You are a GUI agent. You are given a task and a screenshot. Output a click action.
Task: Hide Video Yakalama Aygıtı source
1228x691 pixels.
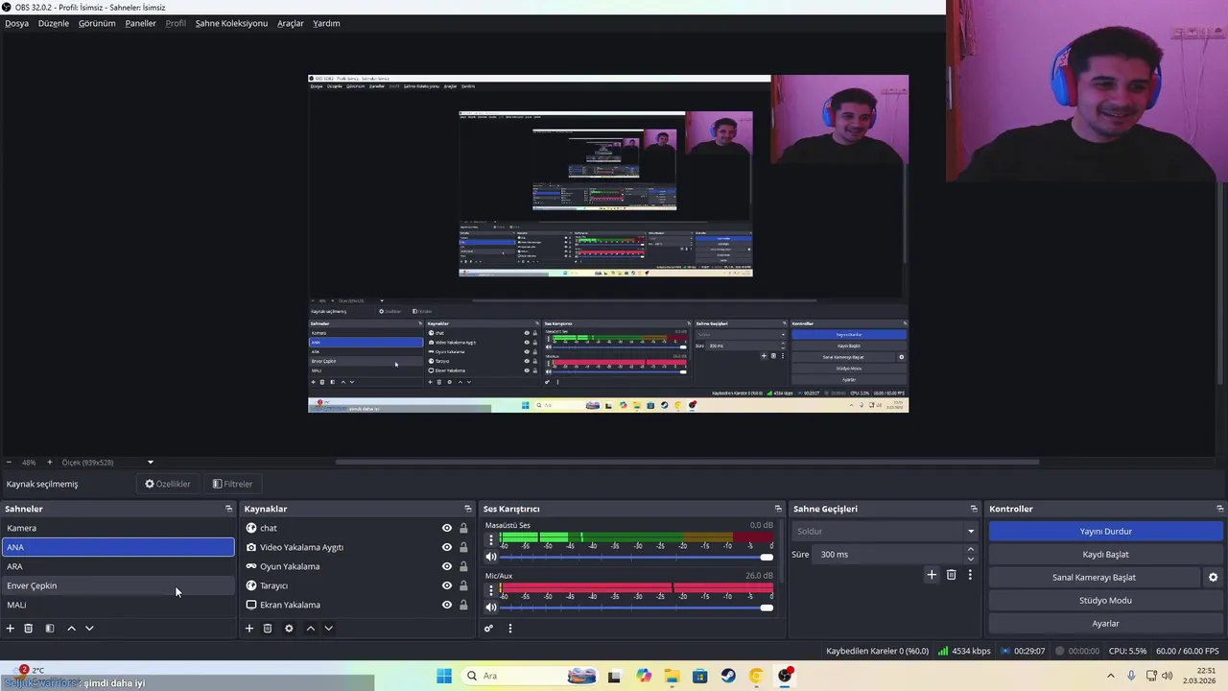pyautogui.click(x=446, y=547)
